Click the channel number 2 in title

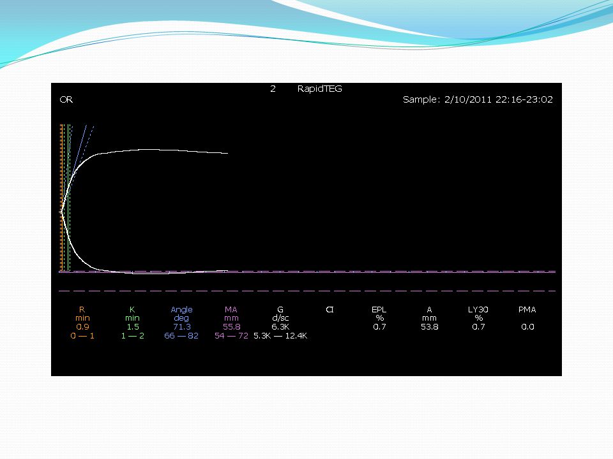(x=273, y=89)
